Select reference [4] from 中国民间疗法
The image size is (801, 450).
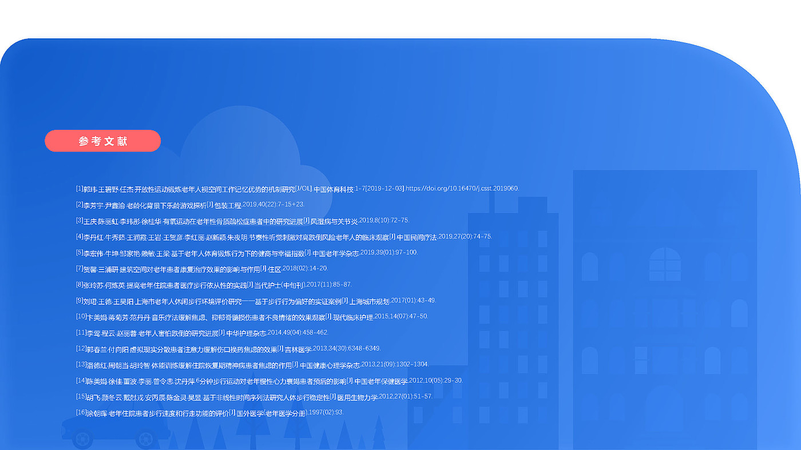tap(284, 237)
